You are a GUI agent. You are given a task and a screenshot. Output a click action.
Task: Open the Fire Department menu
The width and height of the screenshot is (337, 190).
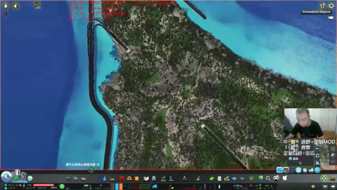[x=129, y=178]
